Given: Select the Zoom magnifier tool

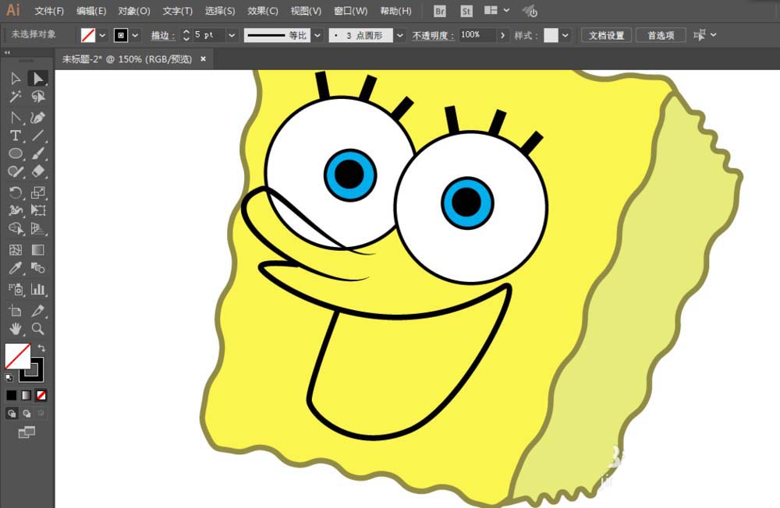Looking at the screenshot, I should [38, 329].
